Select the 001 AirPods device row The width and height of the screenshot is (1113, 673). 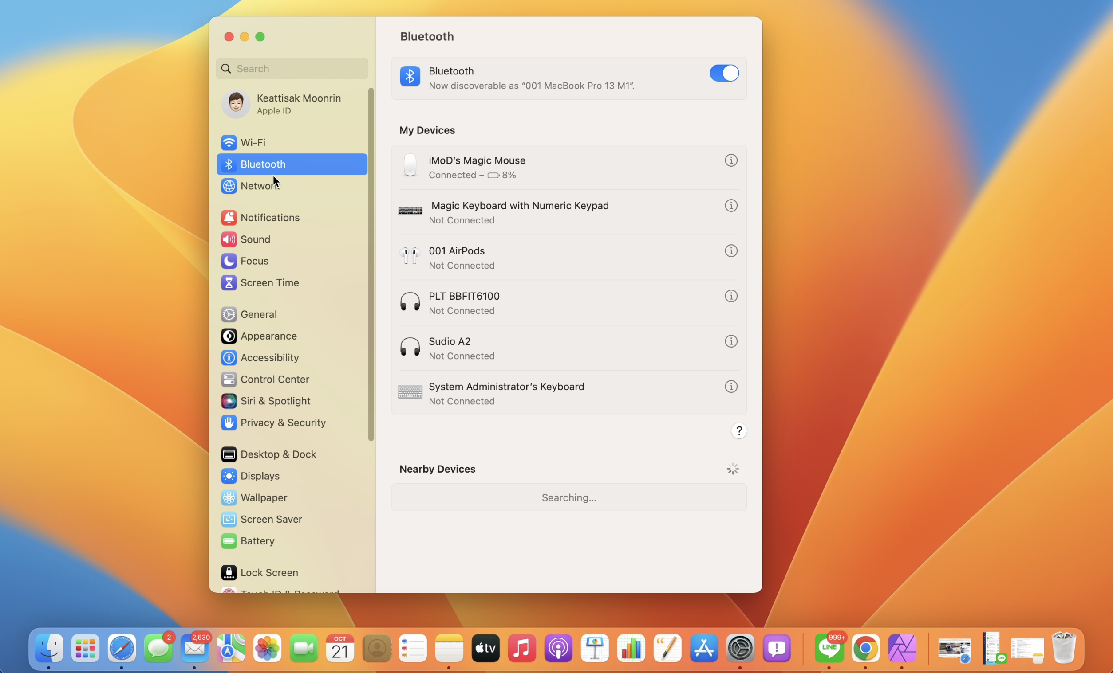pos(542,258)
